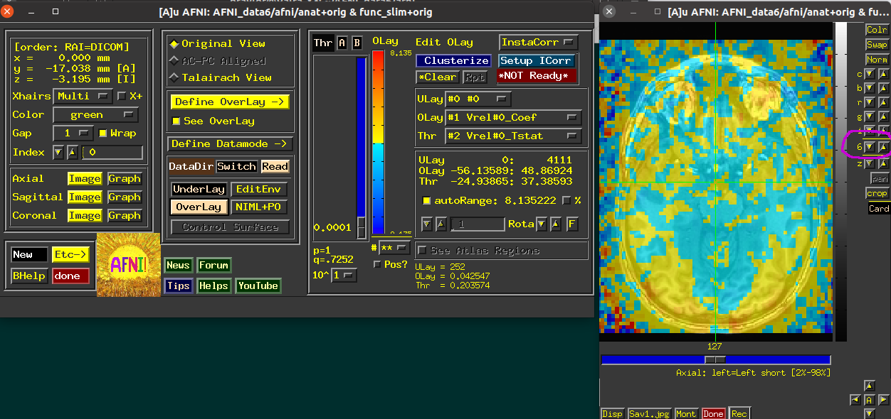Open the Gap value dropdown

pos(73,134)
